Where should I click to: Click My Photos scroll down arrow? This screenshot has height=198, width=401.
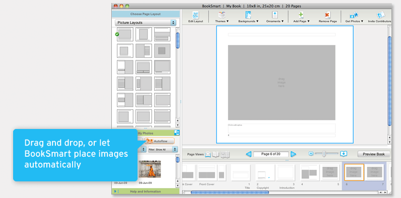coord(177,185)
